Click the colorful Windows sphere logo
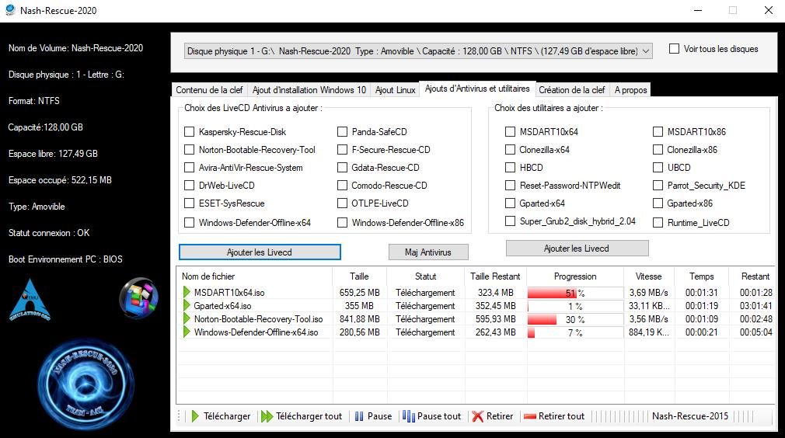The height and width of the screenshot is (438, 785). point(138,298)
